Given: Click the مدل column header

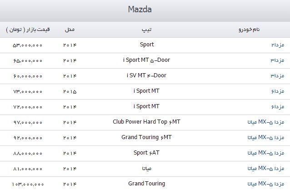Looking at the screenshot, I should coord(70,30).
